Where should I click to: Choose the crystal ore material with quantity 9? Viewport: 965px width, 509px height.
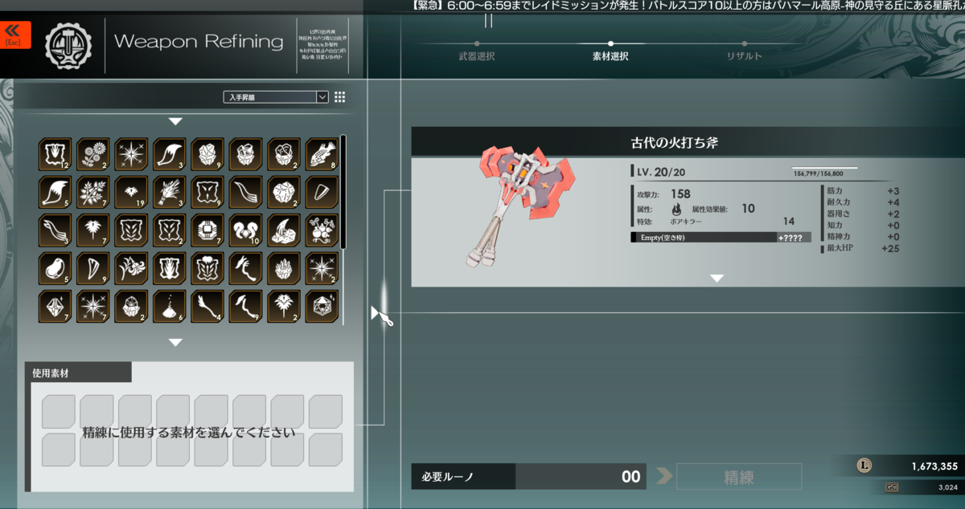[207, 154]
